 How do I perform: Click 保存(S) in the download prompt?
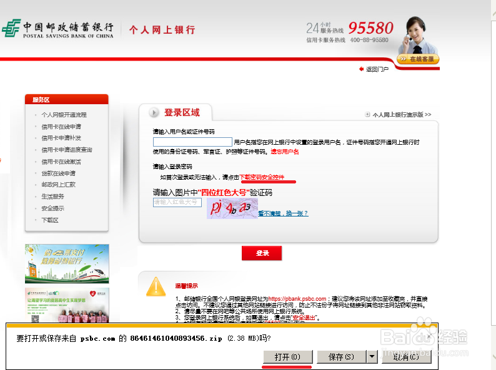pyautogui.click(x=341, y=357)
